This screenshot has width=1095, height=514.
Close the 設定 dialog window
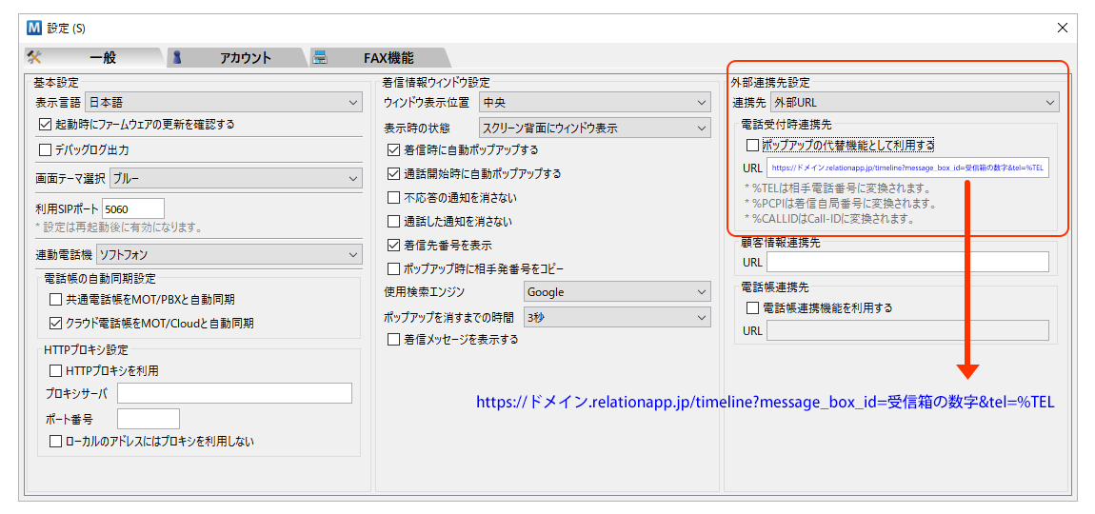[1063, 28]
